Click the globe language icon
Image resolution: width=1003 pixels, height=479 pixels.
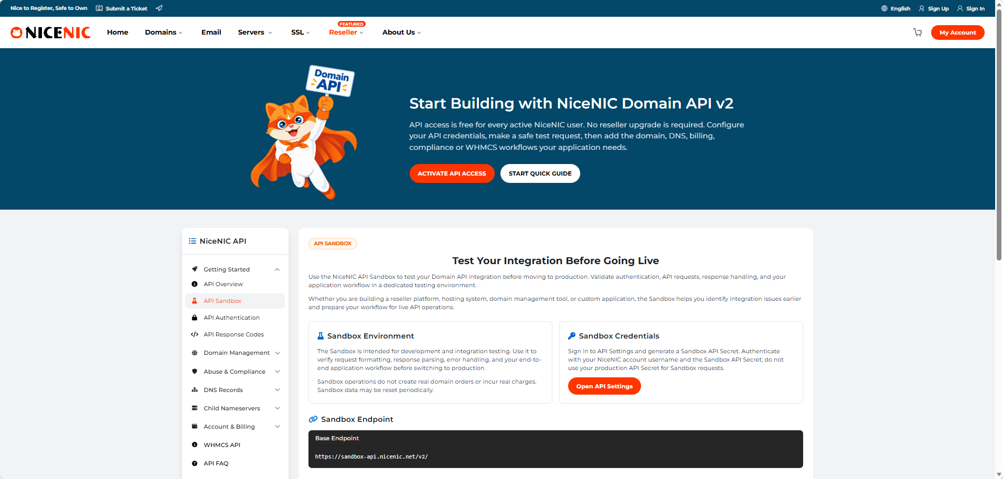tap(884, 8)
